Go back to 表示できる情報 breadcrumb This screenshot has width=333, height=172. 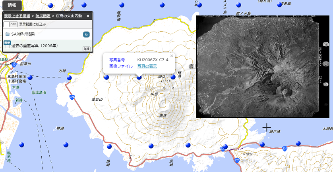(x=17, y=16)
